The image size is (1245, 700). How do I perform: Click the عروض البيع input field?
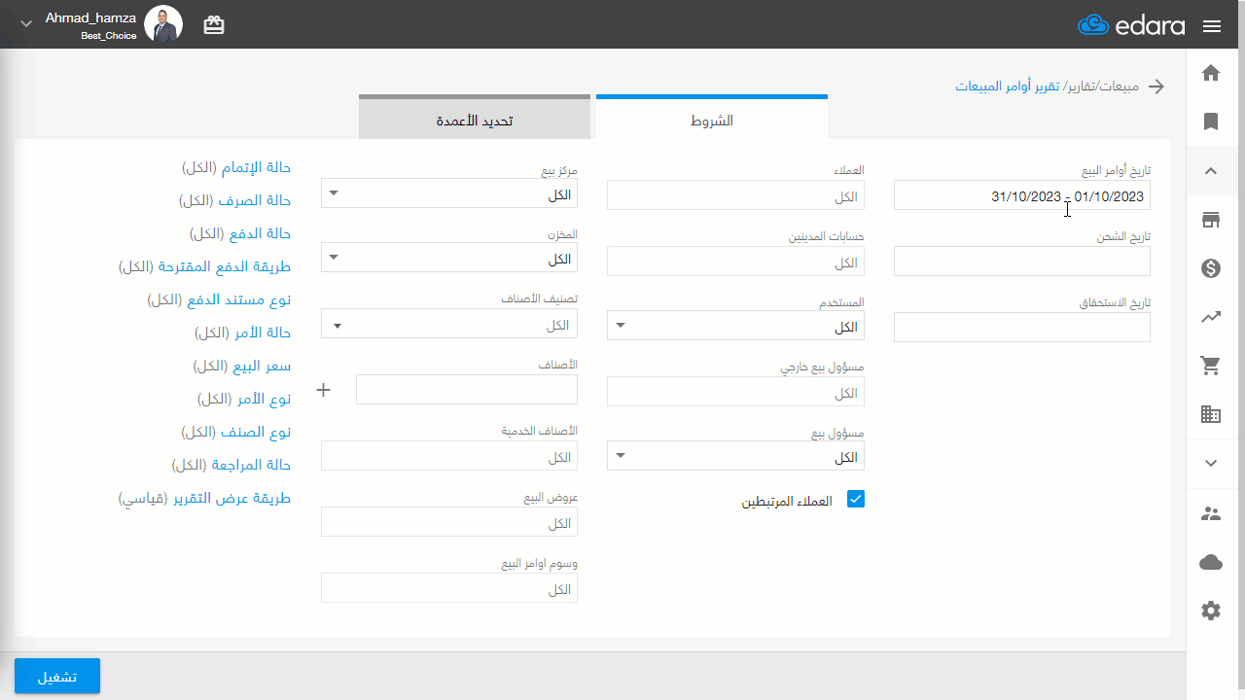click(449, 522)
